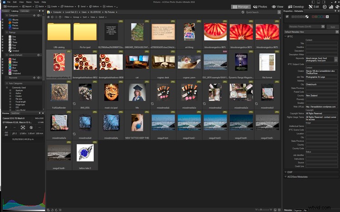Viewport: 340px width, 212px height.
Task: Click the P exposure program icon
Action: tap(6, 127)
